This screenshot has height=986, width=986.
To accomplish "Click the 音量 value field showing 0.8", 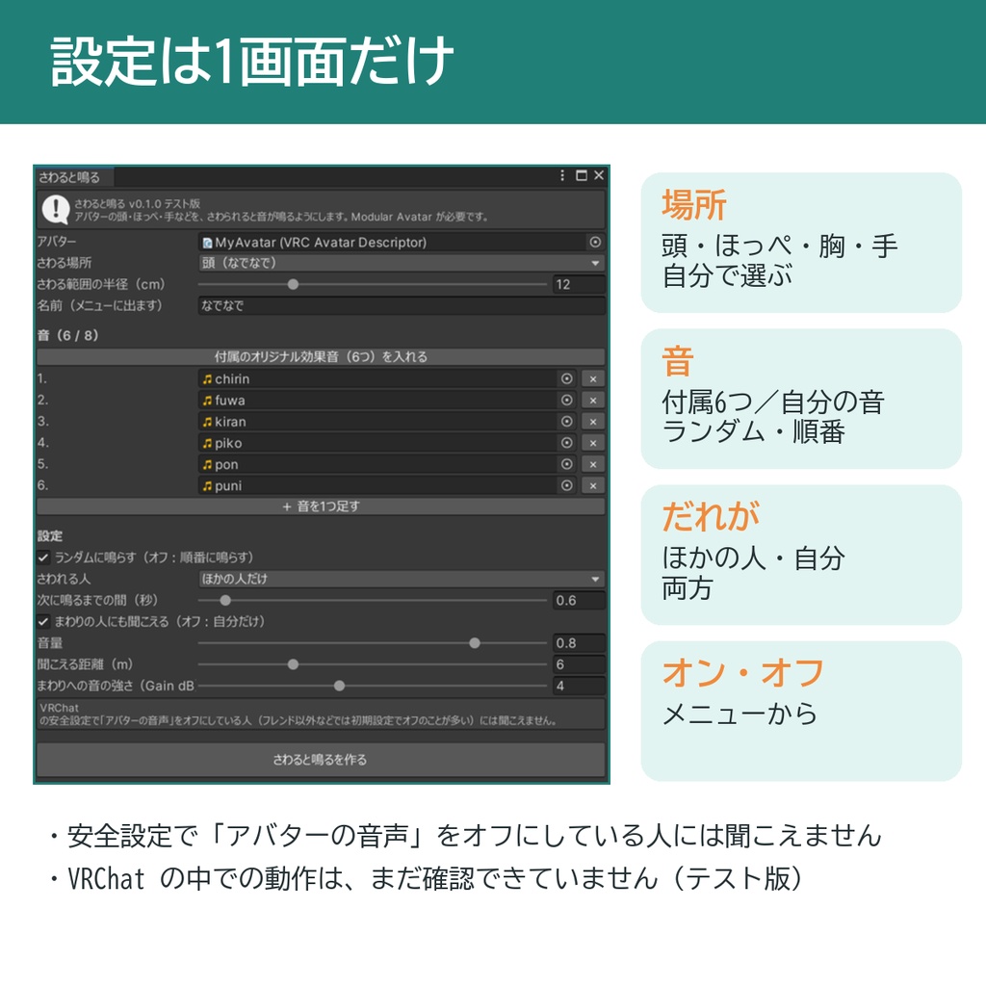I will coord(579,642).
